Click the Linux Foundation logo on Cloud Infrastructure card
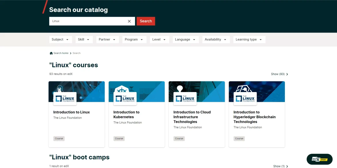337x168 pixels. (x=185, y=99)
